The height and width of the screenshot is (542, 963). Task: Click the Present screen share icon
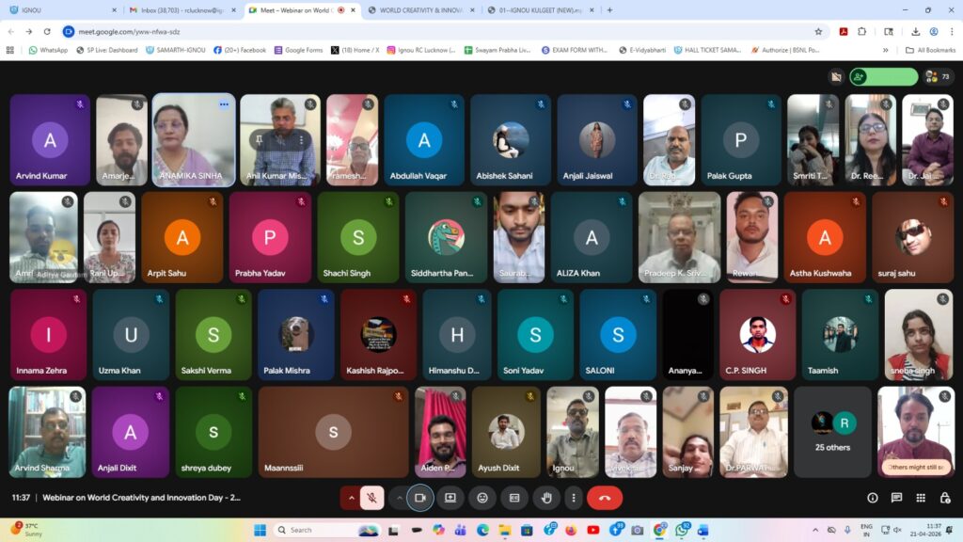pos(450,498)
